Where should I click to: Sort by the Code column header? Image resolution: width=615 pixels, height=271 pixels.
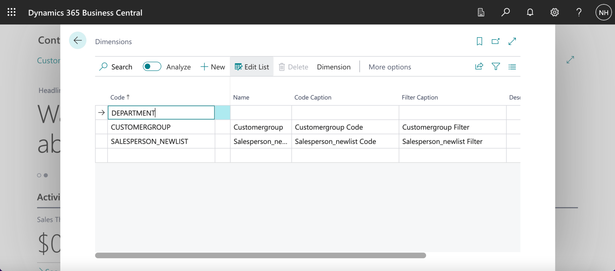click(x=118, y=97)
